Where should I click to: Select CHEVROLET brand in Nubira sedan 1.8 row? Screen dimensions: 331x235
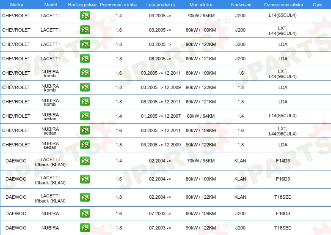(16, 145)
